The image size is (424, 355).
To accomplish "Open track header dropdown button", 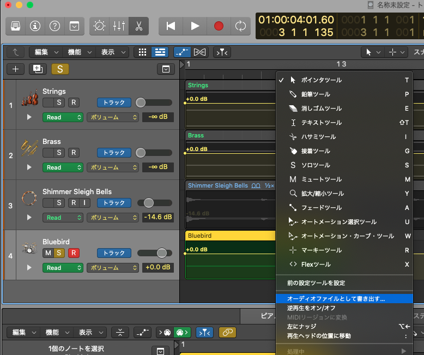I will click(166, 69).
